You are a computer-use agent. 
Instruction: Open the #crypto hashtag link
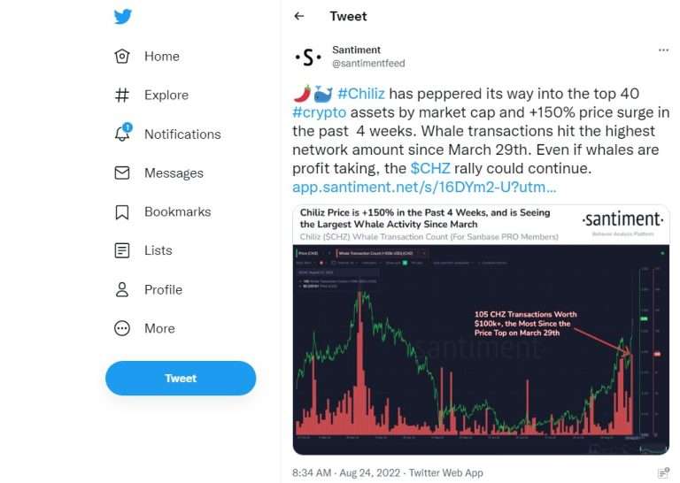319,112
